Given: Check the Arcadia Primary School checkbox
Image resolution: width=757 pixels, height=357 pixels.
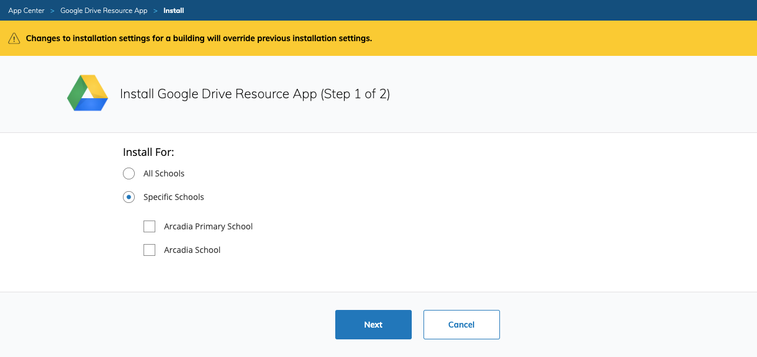Looking at the screenshot, I should pos(149,226).
